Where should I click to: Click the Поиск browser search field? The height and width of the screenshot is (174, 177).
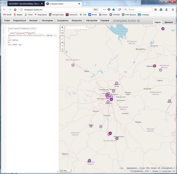tap(138, 10)
